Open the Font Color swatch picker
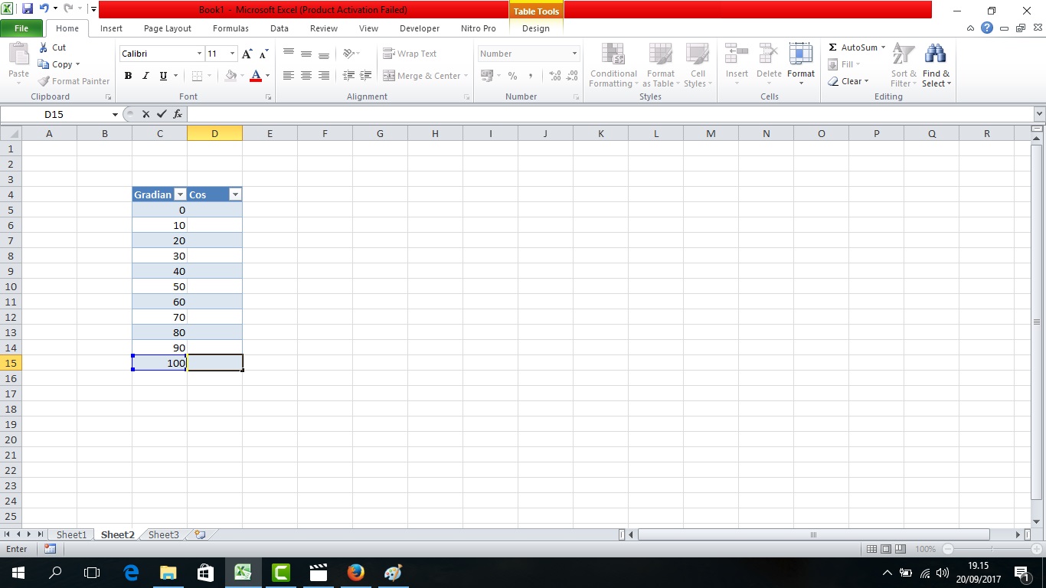The width and height of the screenshot is (1046, 588). [266, 76]
